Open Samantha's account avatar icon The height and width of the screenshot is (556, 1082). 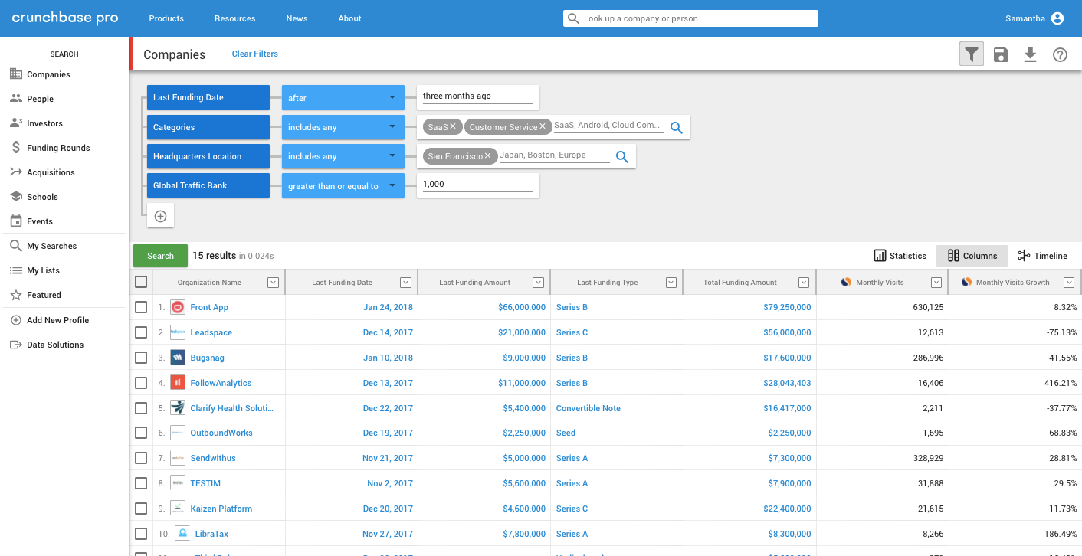coord(1057,18)
